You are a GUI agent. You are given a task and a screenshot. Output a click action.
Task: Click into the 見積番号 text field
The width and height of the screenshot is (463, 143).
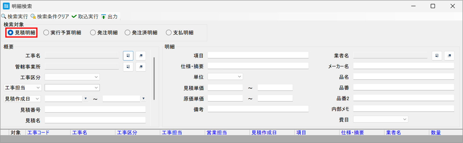95,110
